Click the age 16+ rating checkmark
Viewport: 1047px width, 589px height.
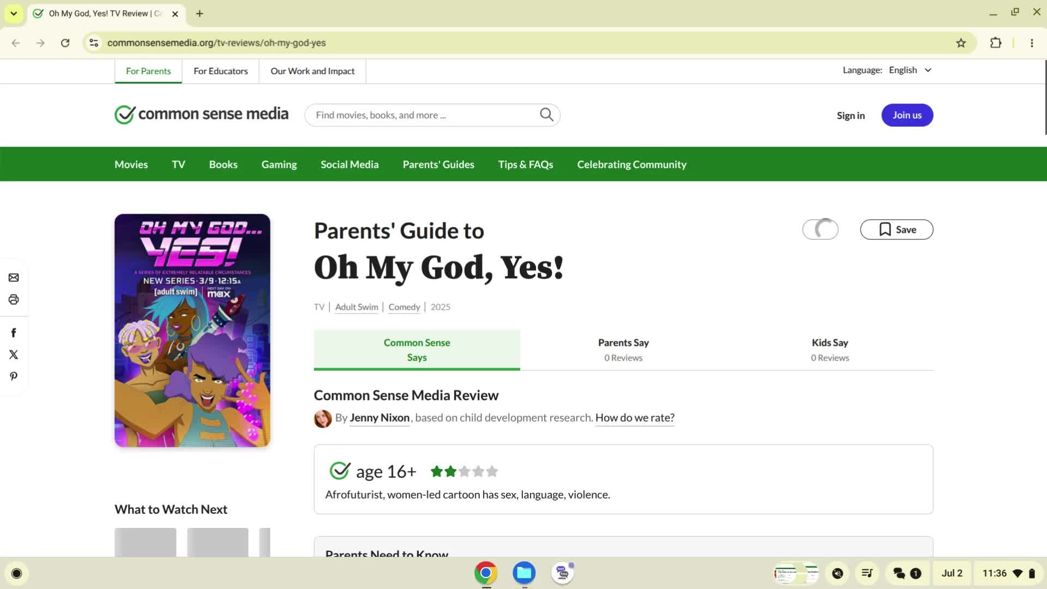click(x=339, y=471)
